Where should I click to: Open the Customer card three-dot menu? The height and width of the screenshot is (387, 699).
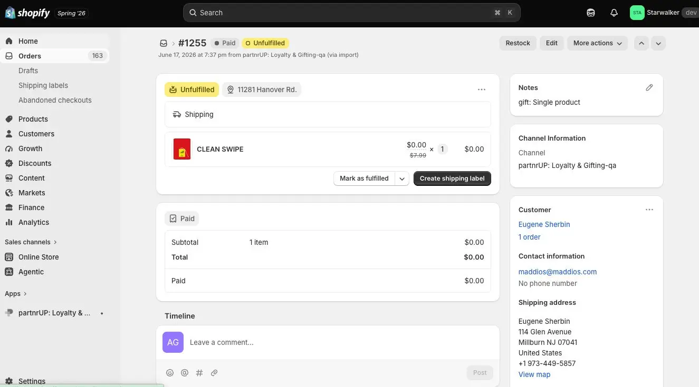[649, 210]
